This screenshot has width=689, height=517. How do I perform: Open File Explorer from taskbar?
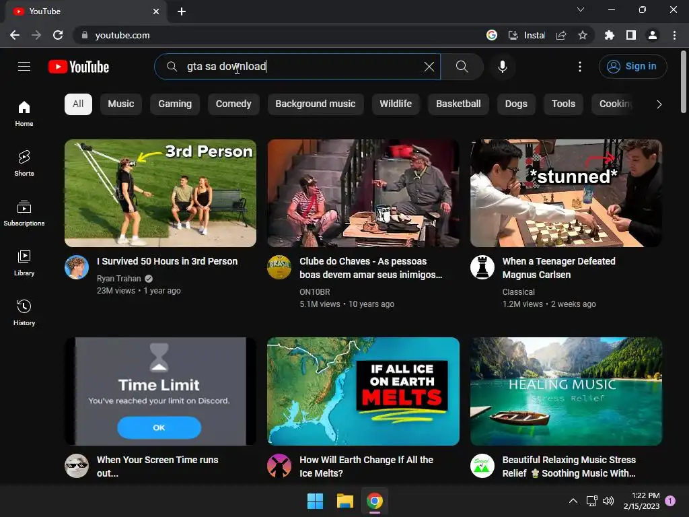[x=345, y=501]
